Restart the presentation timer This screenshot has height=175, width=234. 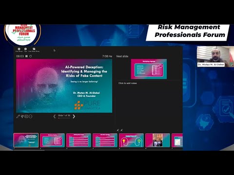[x=30, y=56]
